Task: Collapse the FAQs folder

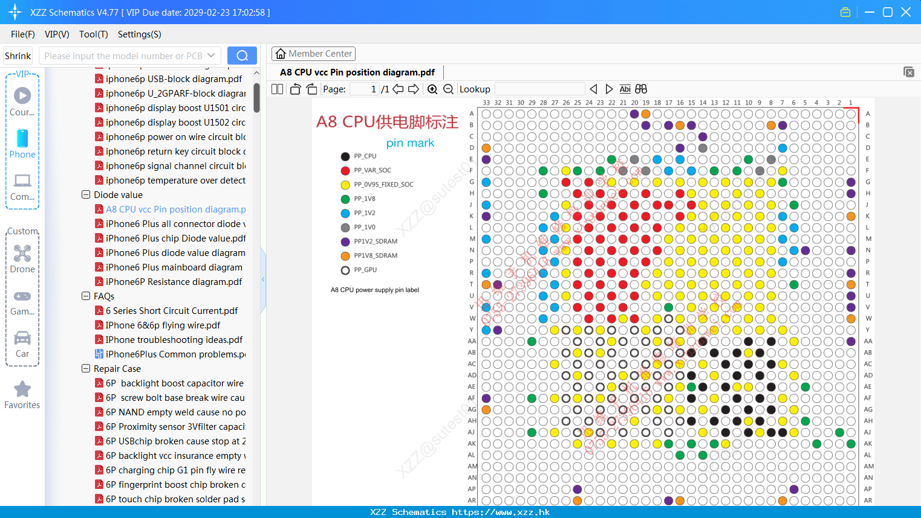Action: point(86,296)
